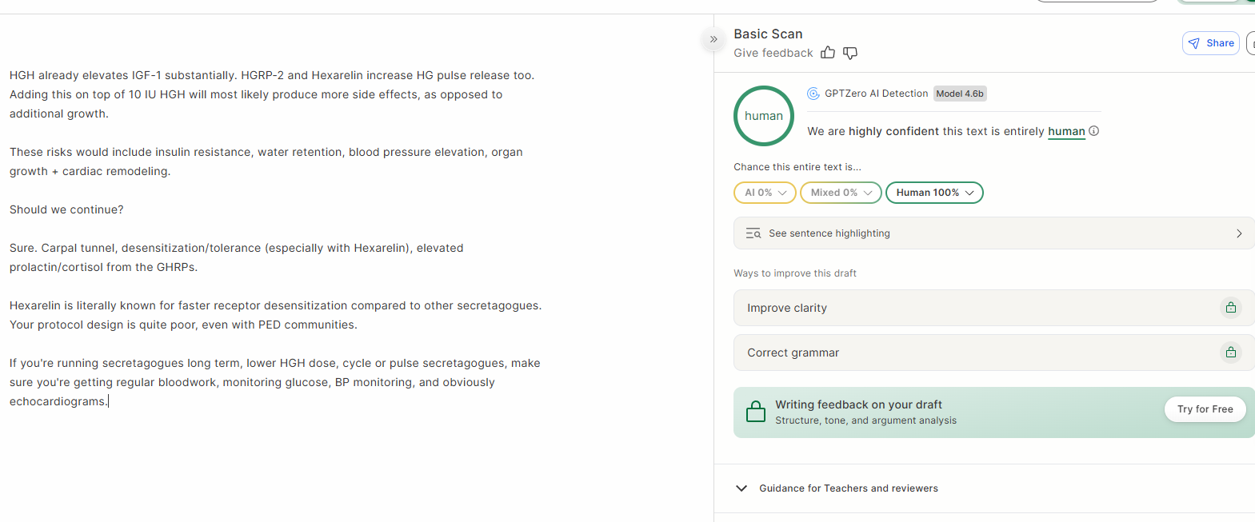Click the Writing feedback lock icon
The width and height of the screenshot is (1255, 522).
756,412
